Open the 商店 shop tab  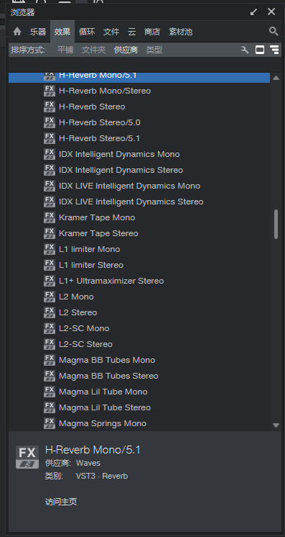tap(152, 32)
